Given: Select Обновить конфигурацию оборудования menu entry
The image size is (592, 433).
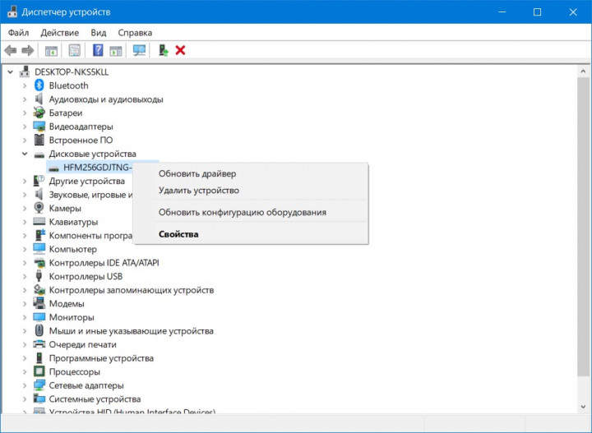Looking at the screenshot, I should 251,212.
